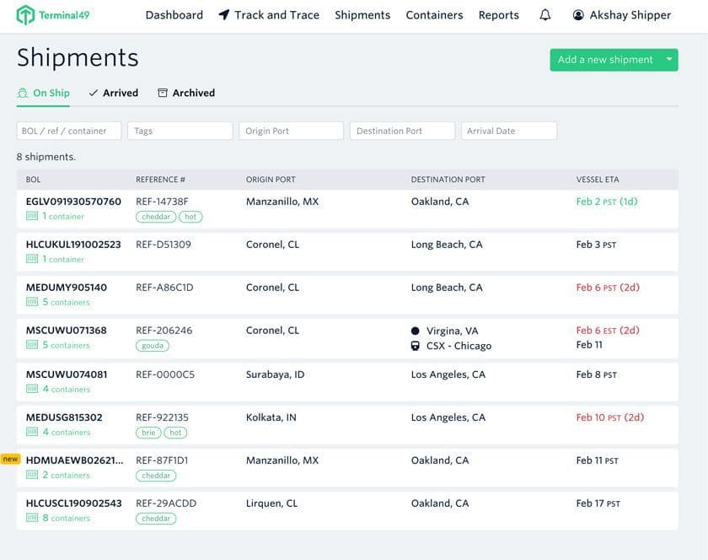Image resolution: width=708 pixels, height=560 pixels.
Task: Switch to the Archived tab
Action: click(186, 93)
